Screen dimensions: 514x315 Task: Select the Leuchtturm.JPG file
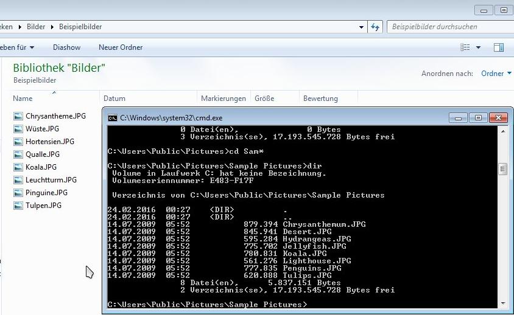click(51, 180)
